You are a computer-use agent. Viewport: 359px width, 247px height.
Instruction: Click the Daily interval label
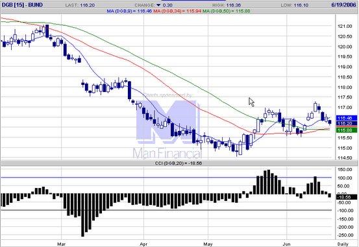tap(343, 244)
